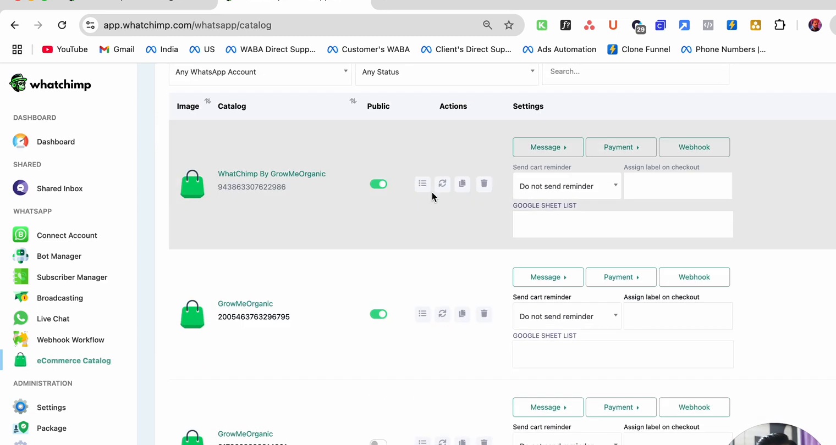This screenshot has height=445, width=836.
Task: Open the Any Status filter dropdown
Action: [x=447, y=72]
